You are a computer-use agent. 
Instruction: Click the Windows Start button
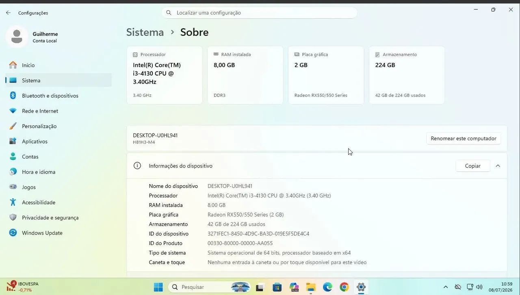pos(158,287)
